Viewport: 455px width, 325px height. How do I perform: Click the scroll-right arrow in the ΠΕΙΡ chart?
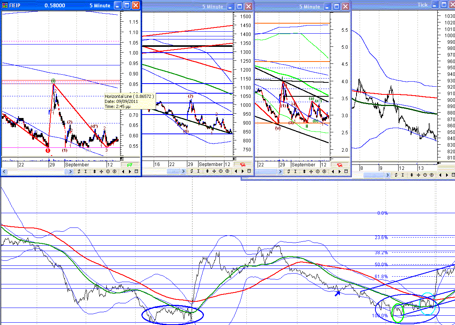tap(70, 171)
